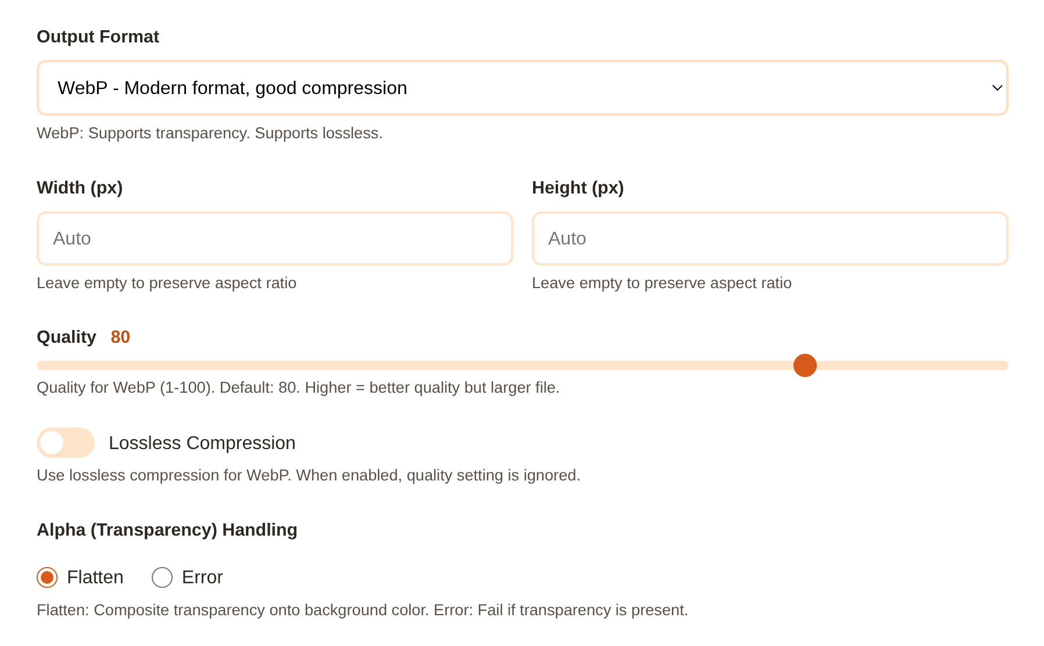Click the Quality slider track to lower quality
Viewport: 1044px width, 646px height.
(407, 365)
